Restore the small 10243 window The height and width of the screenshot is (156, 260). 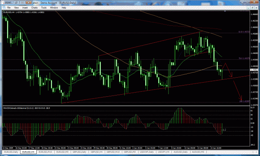point(22,2)
